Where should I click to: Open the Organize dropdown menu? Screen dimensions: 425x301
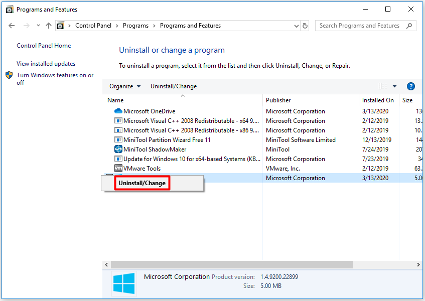pos(125,86)
